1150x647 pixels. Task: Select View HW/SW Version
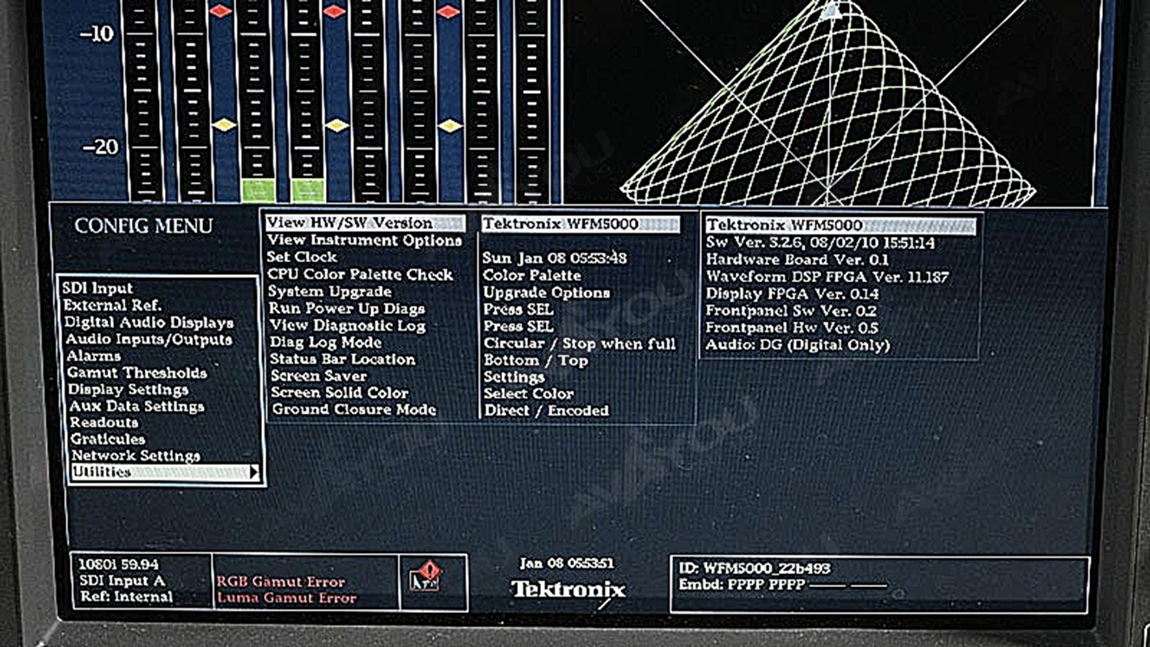click(x=366, y=222)
